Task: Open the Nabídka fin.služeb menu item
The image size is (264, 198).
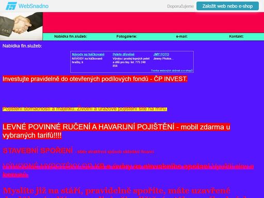Action: point(71,37)
